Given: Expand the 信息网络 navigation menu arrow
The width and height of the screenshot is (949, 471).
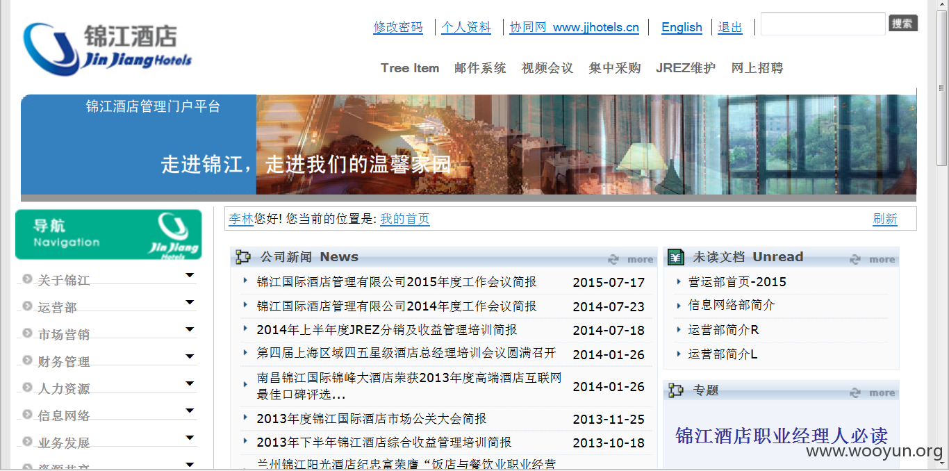Looking at the screenshot, I should [x=190, y=411].
